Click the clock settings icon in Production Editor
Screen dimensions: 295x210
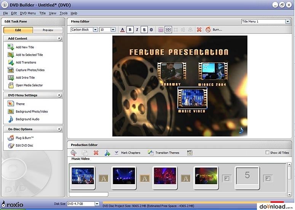click(x=73, y=153)
